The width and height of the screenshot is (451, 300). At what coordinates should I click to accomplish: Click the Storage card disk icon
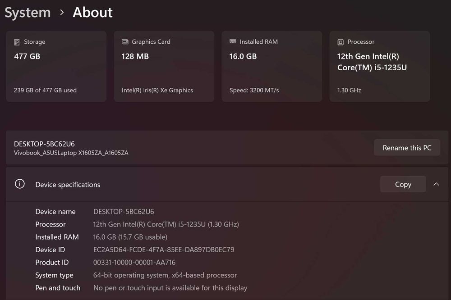coord(17,42)
